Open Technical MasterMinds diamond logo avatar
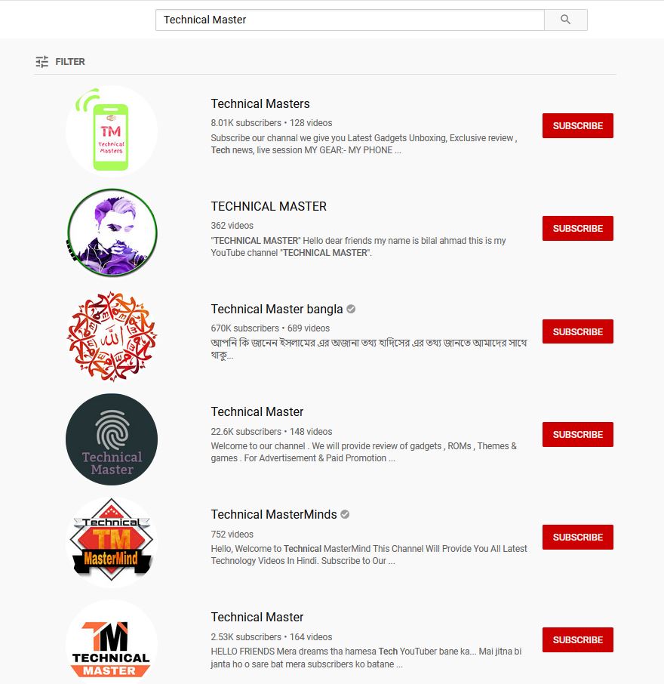664x684 pixels. (x=112, y=542)
